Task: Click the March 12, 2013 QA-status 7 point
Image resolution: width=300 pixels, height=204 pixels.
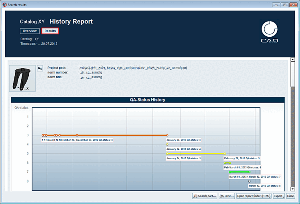Action: 249,172
